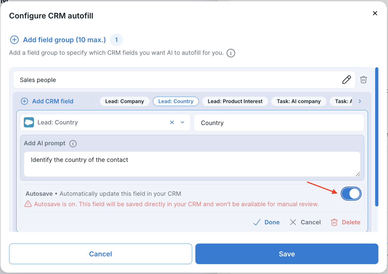Image resolution: width=388 pixels, height=274 pixels.
Task: Click the info icon after the field group description
Action: tap(231, 53)
